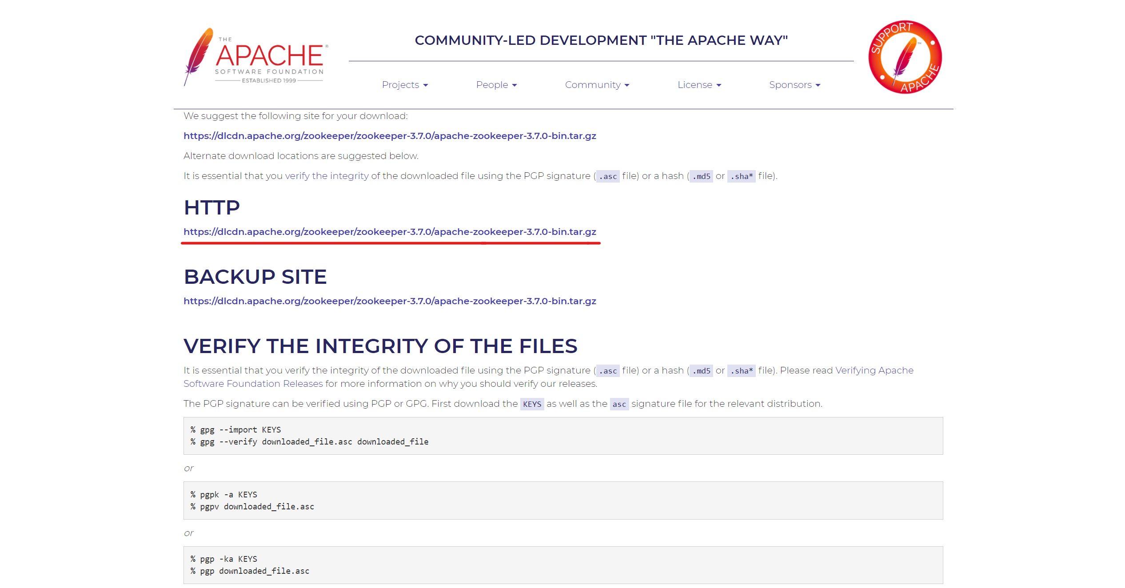The width and height of the screenshot is (1125, 588).
Task: Open the Sponsors menu
Action: tap(794, 85)
